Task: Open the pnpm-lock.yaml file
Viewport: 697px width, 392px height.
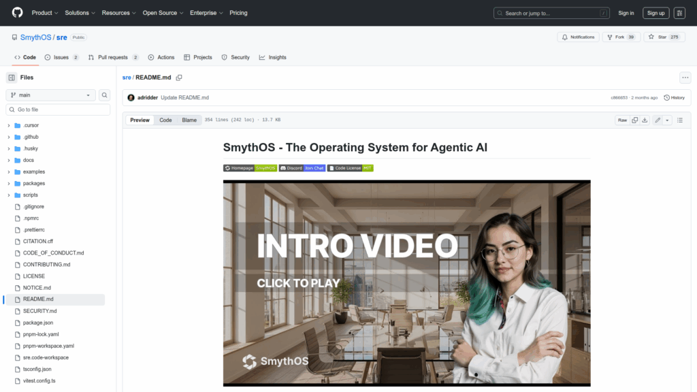Action: point(41,334)
